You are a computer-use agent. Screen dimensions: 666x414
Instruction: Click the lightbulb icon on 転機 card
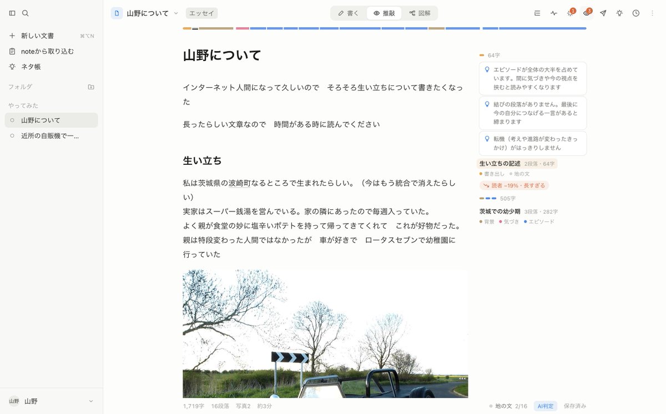coord(487,139)
